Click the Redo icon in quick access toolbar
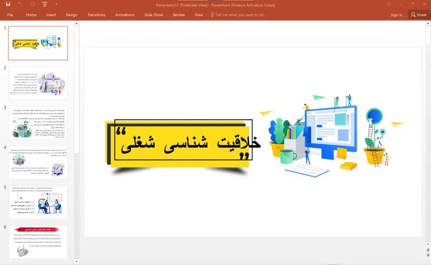 (x=32, y=4)
